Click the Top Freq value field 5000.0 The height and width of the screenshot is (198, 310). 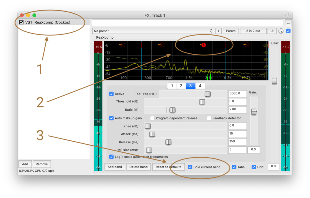click(237, 94)
